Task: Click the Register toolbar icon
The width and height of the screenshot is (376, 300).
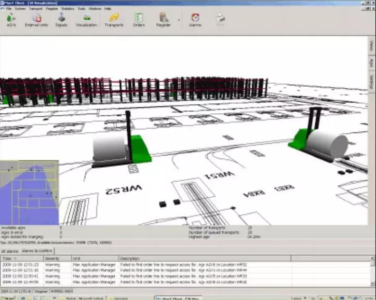Action: point(164,20)
